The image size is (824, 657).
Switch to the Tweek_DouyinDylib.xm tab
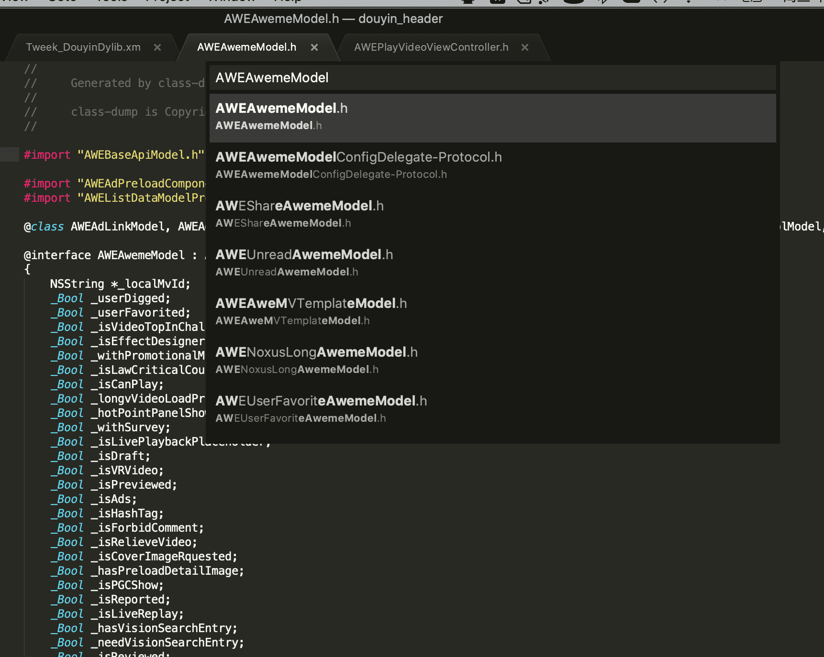pos(83,47)
